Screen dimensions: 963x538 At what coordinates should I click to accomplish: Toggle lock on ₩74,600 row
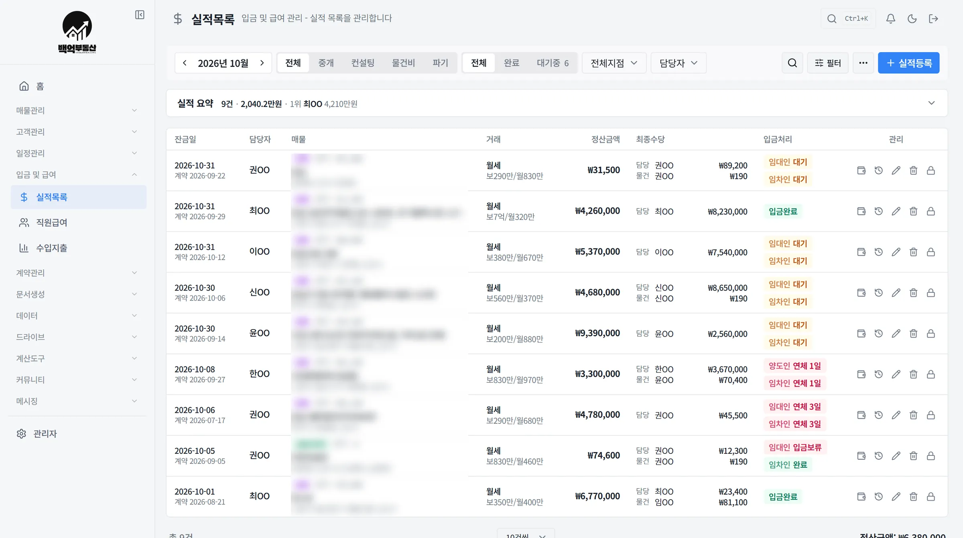(x=930, y=456)
